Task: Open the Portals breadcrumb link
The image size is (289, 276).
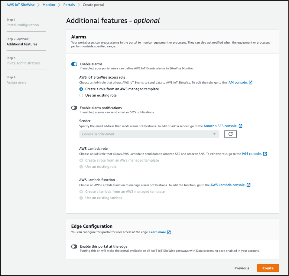Action: click(x=69, y=5)
